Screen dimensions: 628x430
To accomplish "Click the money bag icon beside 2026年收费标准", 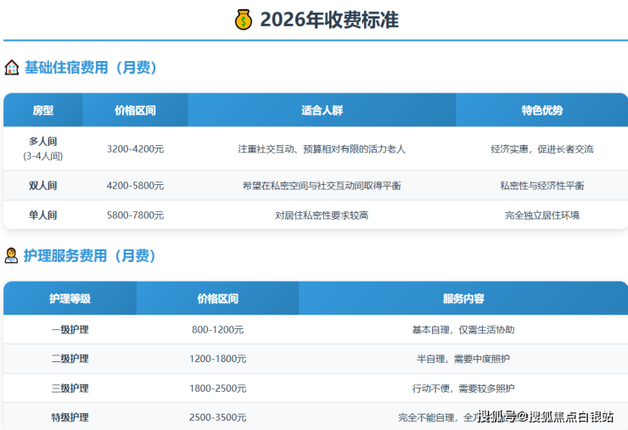I will pyautogui.click(x=244, y=20).
